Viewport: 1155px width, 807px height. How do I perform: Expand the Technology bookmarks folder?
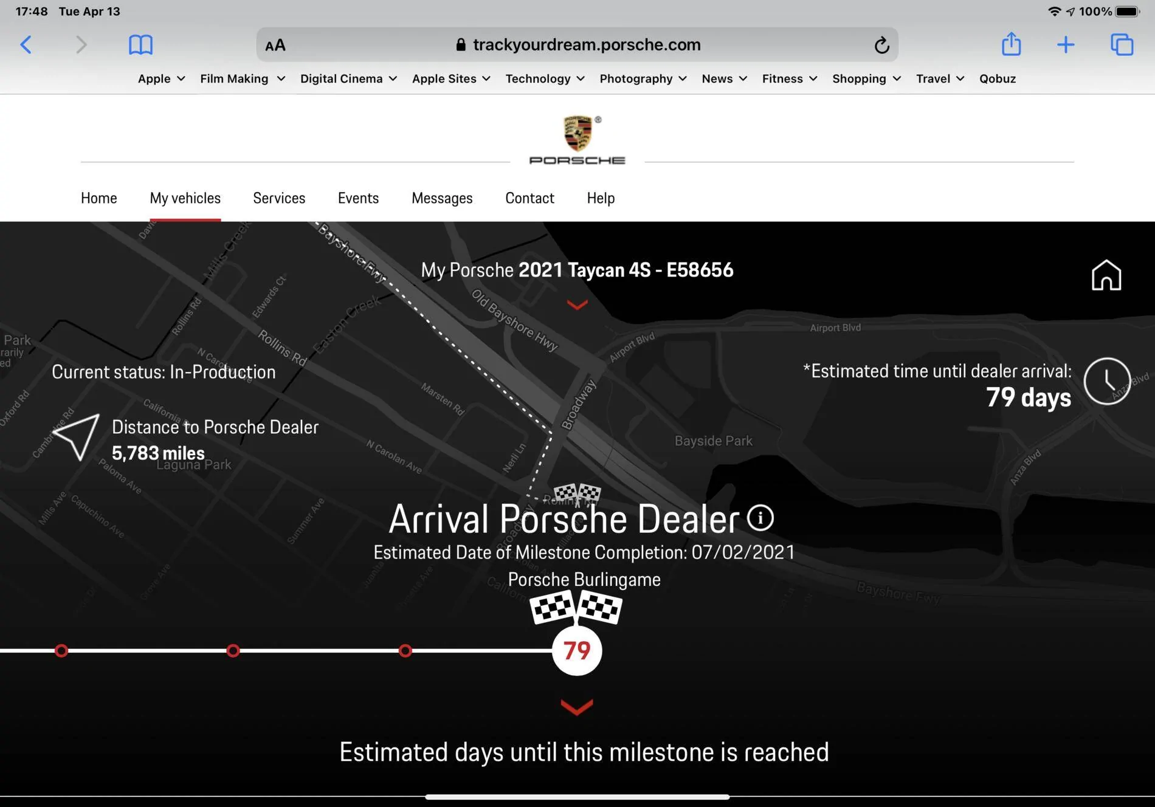(545, 78)
